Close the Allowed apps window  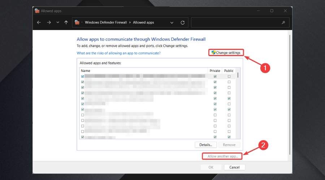click(285, 11)
